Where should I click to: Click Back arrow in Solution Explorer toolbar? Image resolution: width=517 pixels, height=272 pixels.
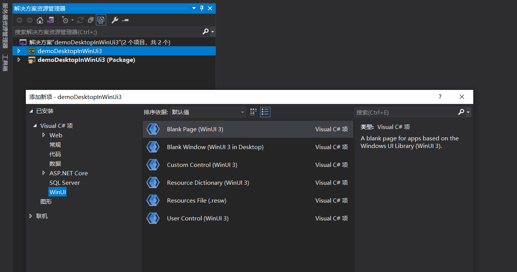click(x=19, y=20)
